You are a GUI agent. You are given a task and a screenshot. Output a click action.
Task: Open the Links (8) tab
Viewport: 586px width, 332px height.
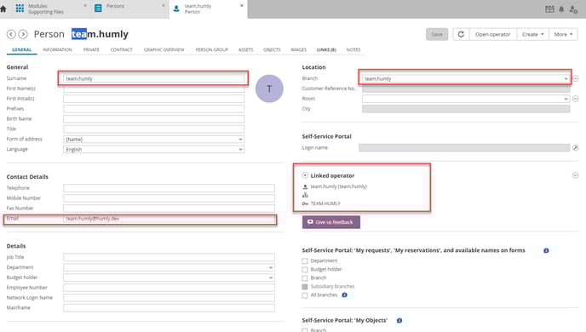coord(326,49)
